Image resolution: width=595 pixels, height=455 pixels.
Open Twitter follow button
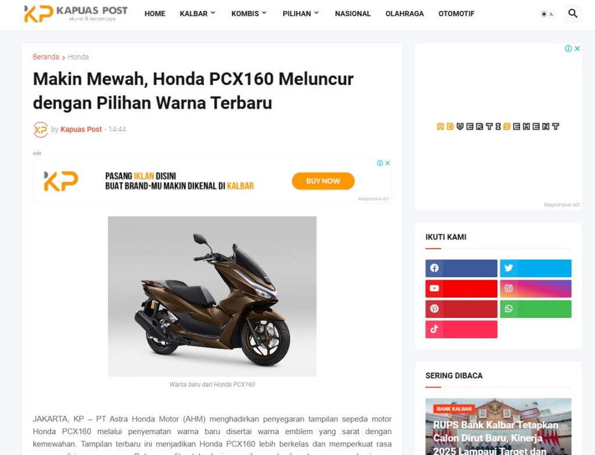click(535, 268)
